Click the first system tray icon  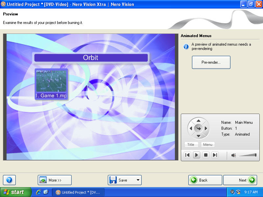tap(232, 192)
